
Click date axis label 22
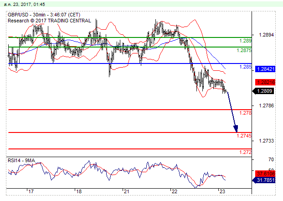175,191
